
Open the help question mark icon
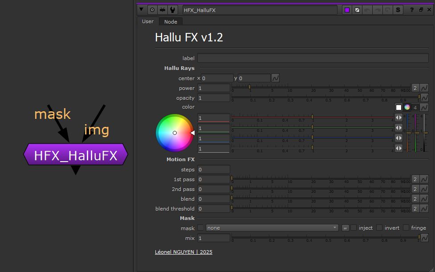point(412,10)
